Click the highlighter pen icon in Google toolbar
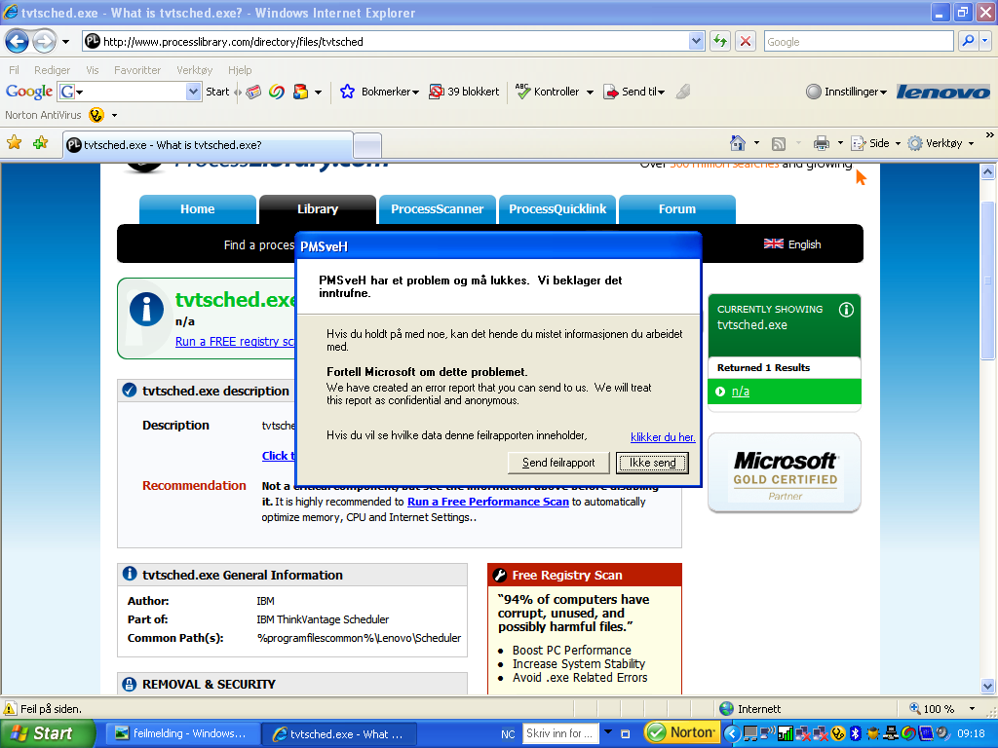This screenshot has width=998, height=748. (x=683, y=92)
